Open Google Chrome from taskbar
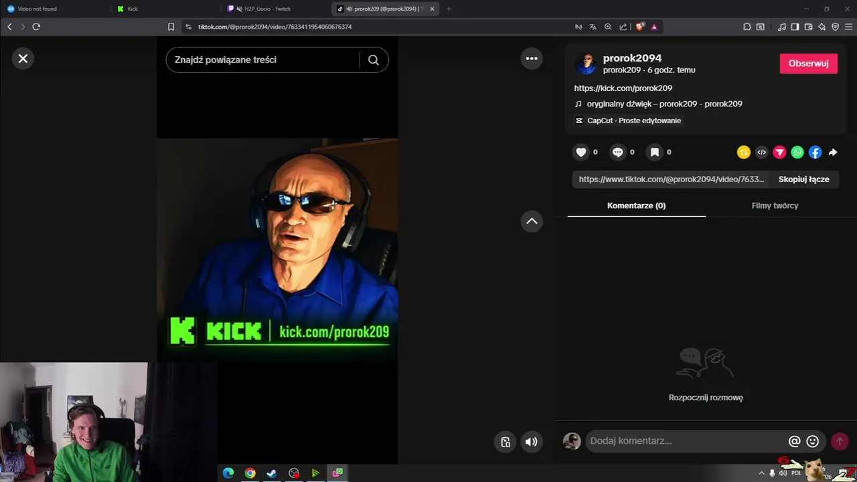The height and width of the screenshot is (482, 857). click(x=250, y=473)
